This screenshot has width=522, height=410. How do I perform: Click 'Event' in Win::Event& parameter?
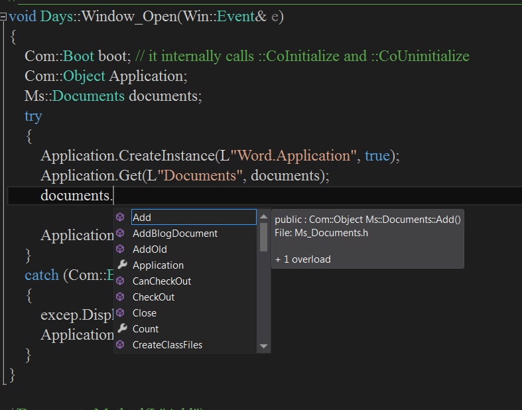235,17
